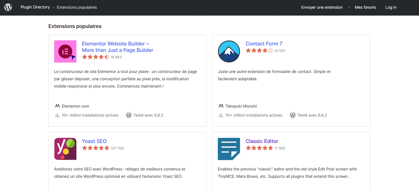This screenshot has width=419, height=190.
Task: Click the Yoast SEO plugin icon
Action: click(65, 149)
